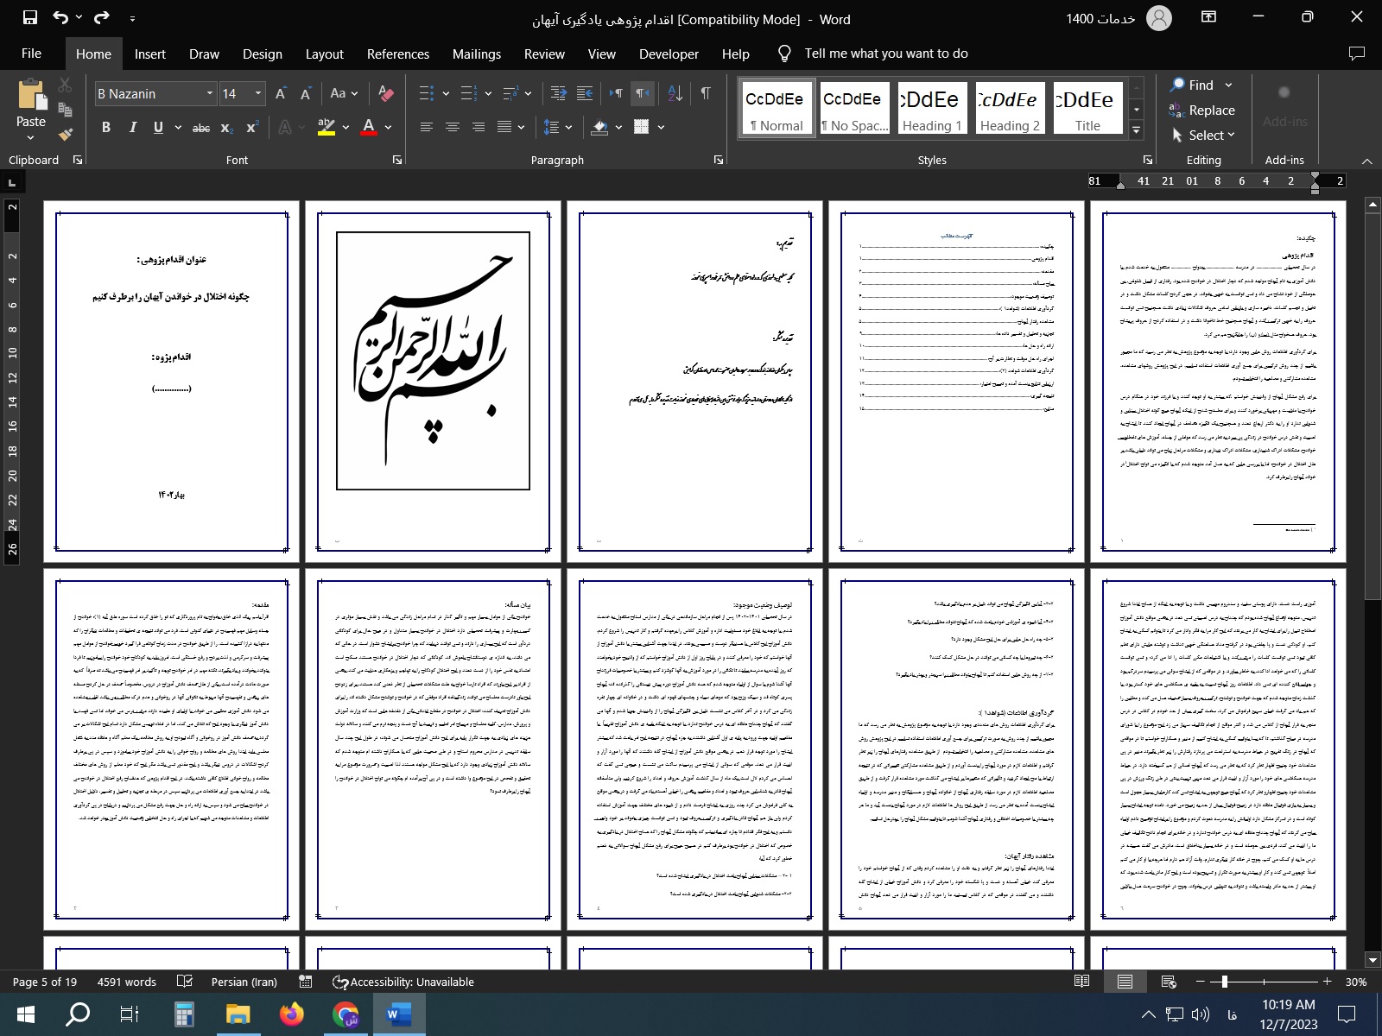Open the B Nazanin font name dropdown
Image resolution: width=1382 pixels, height=1036 pixels.
pyautogui.click(x=209, y=93)
